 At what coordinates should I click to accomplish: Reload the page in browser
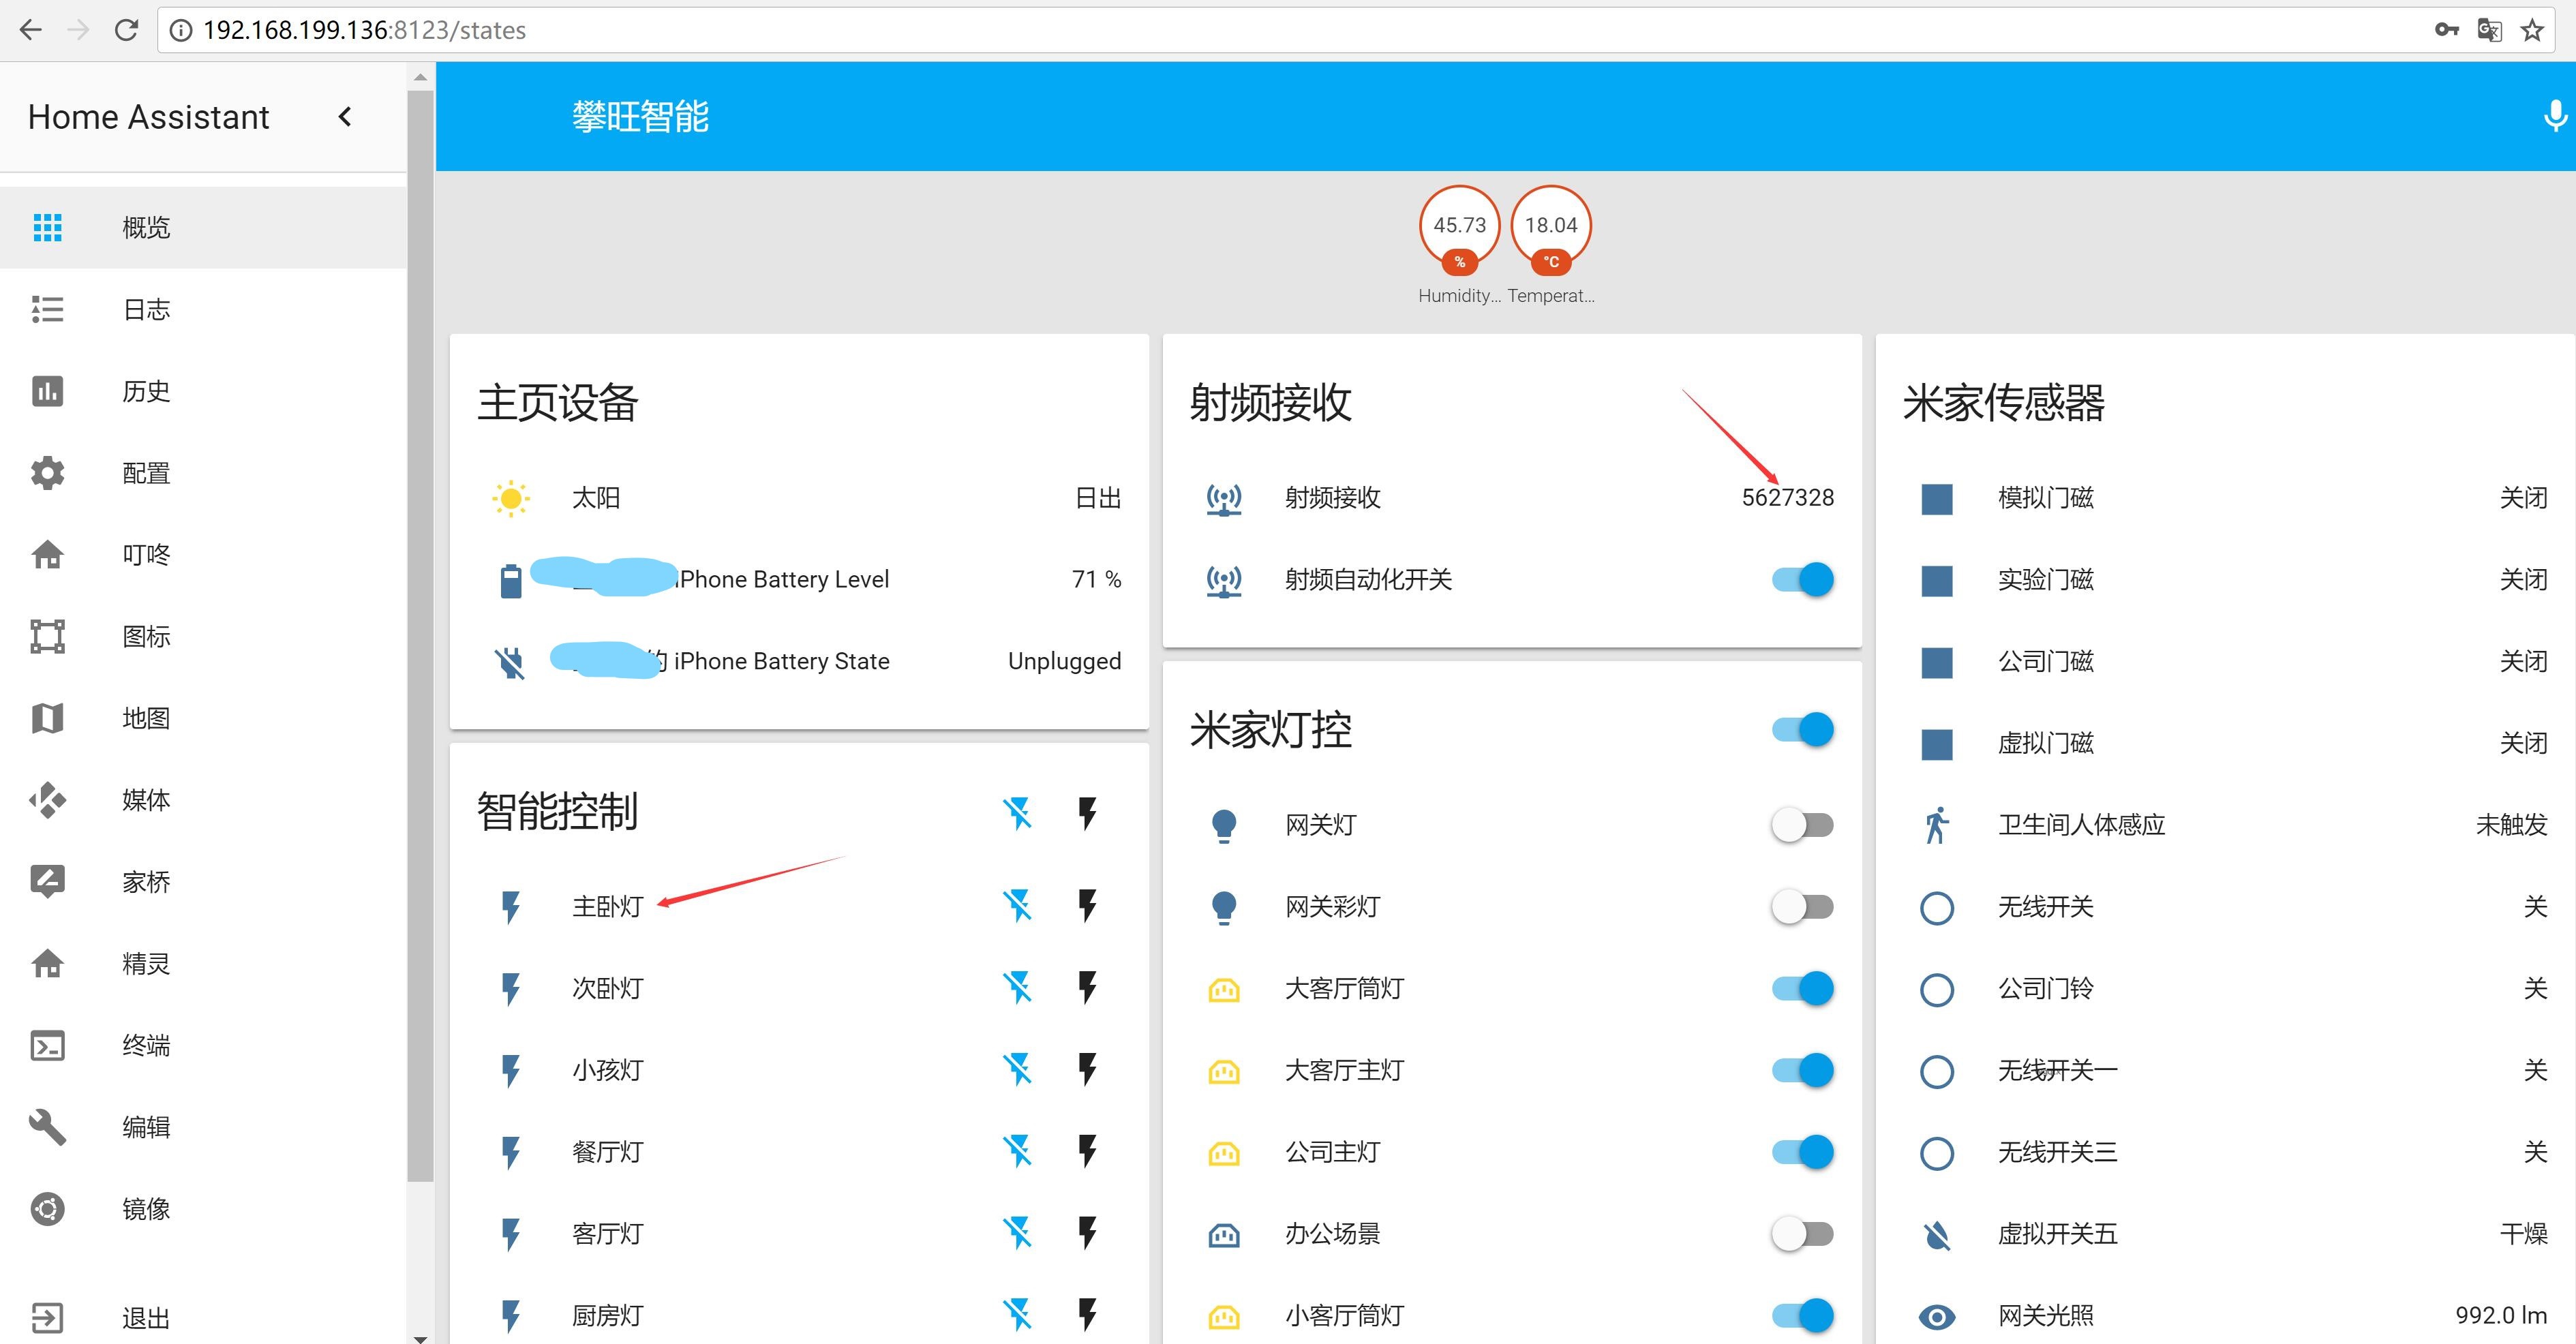(126, 30)
